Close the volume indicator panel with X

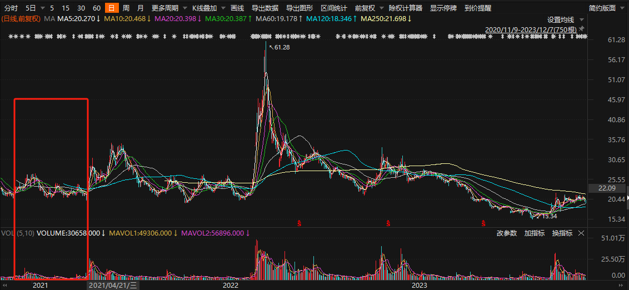click(x=582, y=233)
